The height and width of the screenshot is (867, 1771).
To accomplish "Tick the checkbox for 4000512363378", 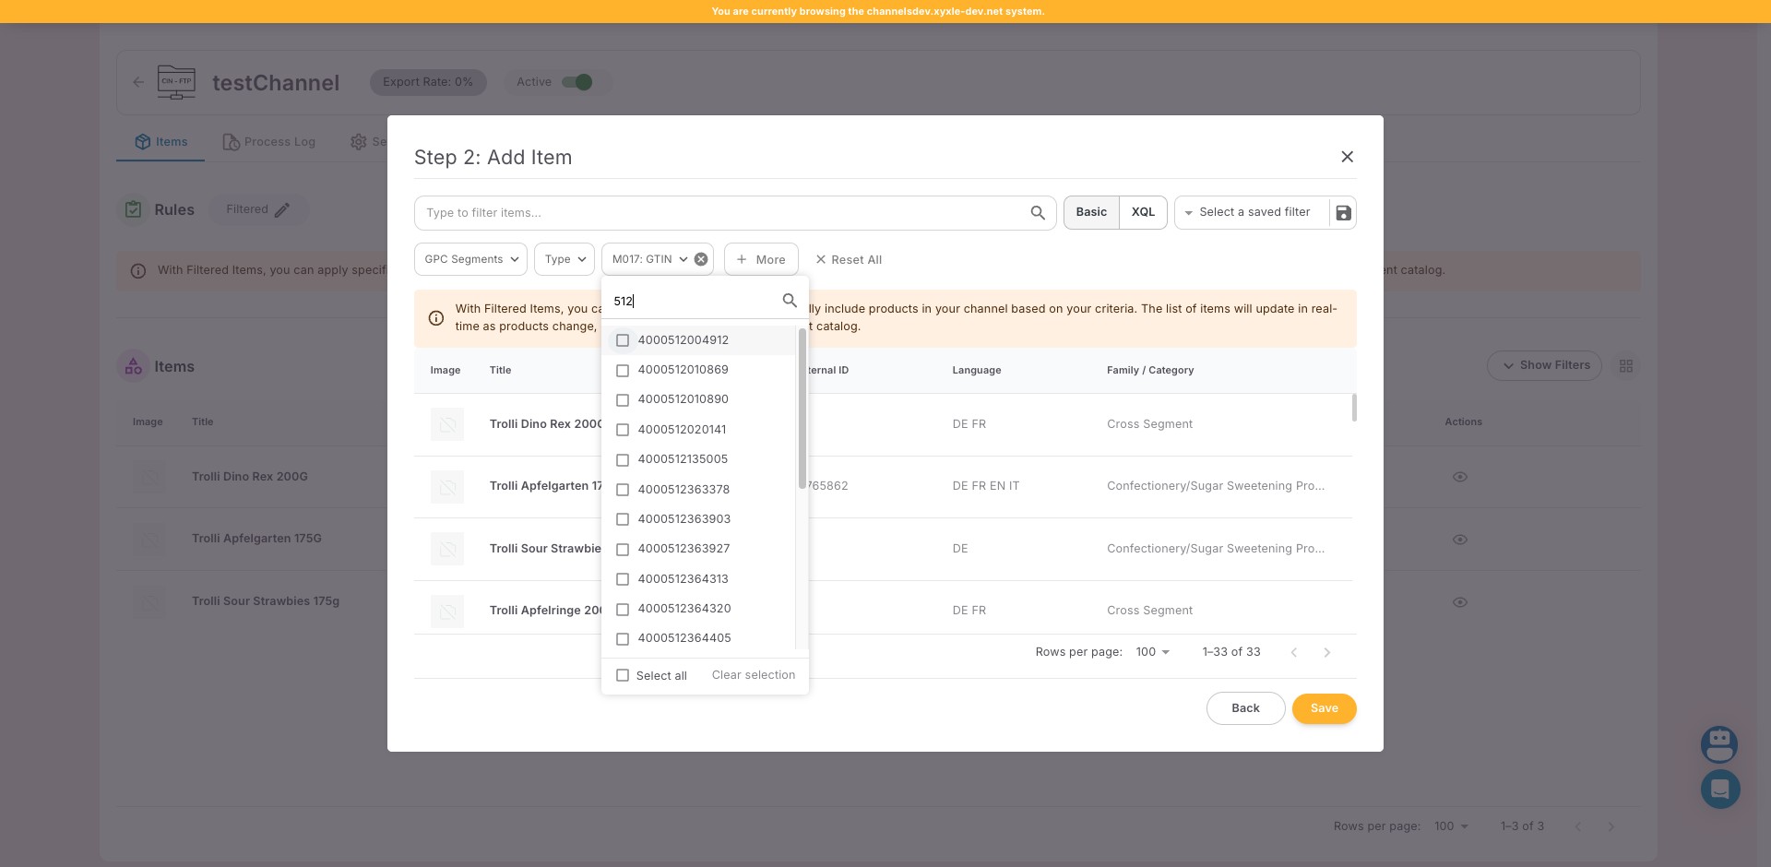I will [623, 490].
